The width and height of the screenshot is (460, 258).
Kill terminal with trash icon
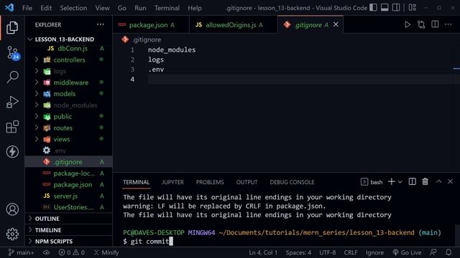[x=425, y=181]
